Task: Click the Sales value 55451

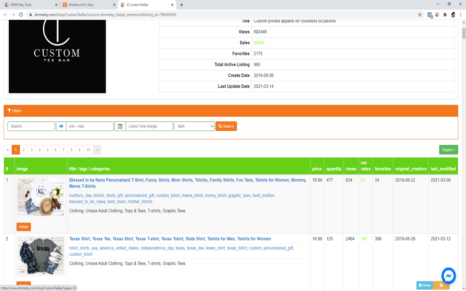Action: (259, 43)
